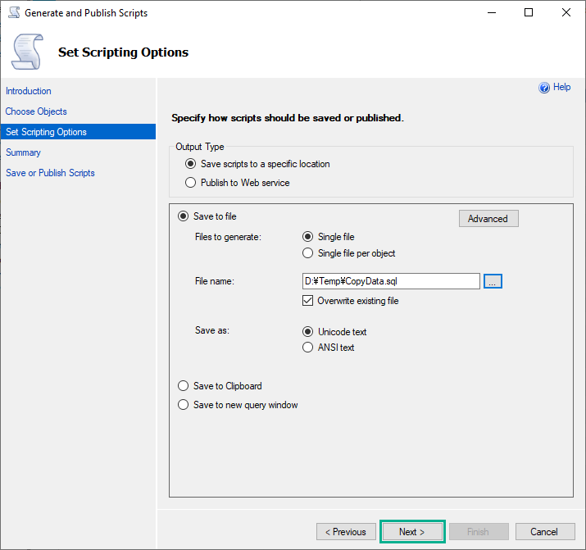Open the Choose Objects step
The height and width of the screenshot is (550, 586).
click(x=36, y=111)
